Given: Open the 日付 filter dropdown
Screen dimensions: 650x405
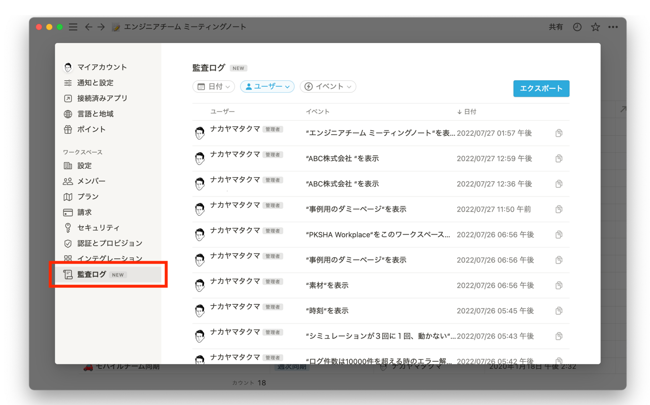Looking at the screenshot, I should (x=213, y=87).
